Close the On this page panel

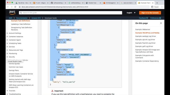coord(161,23)
